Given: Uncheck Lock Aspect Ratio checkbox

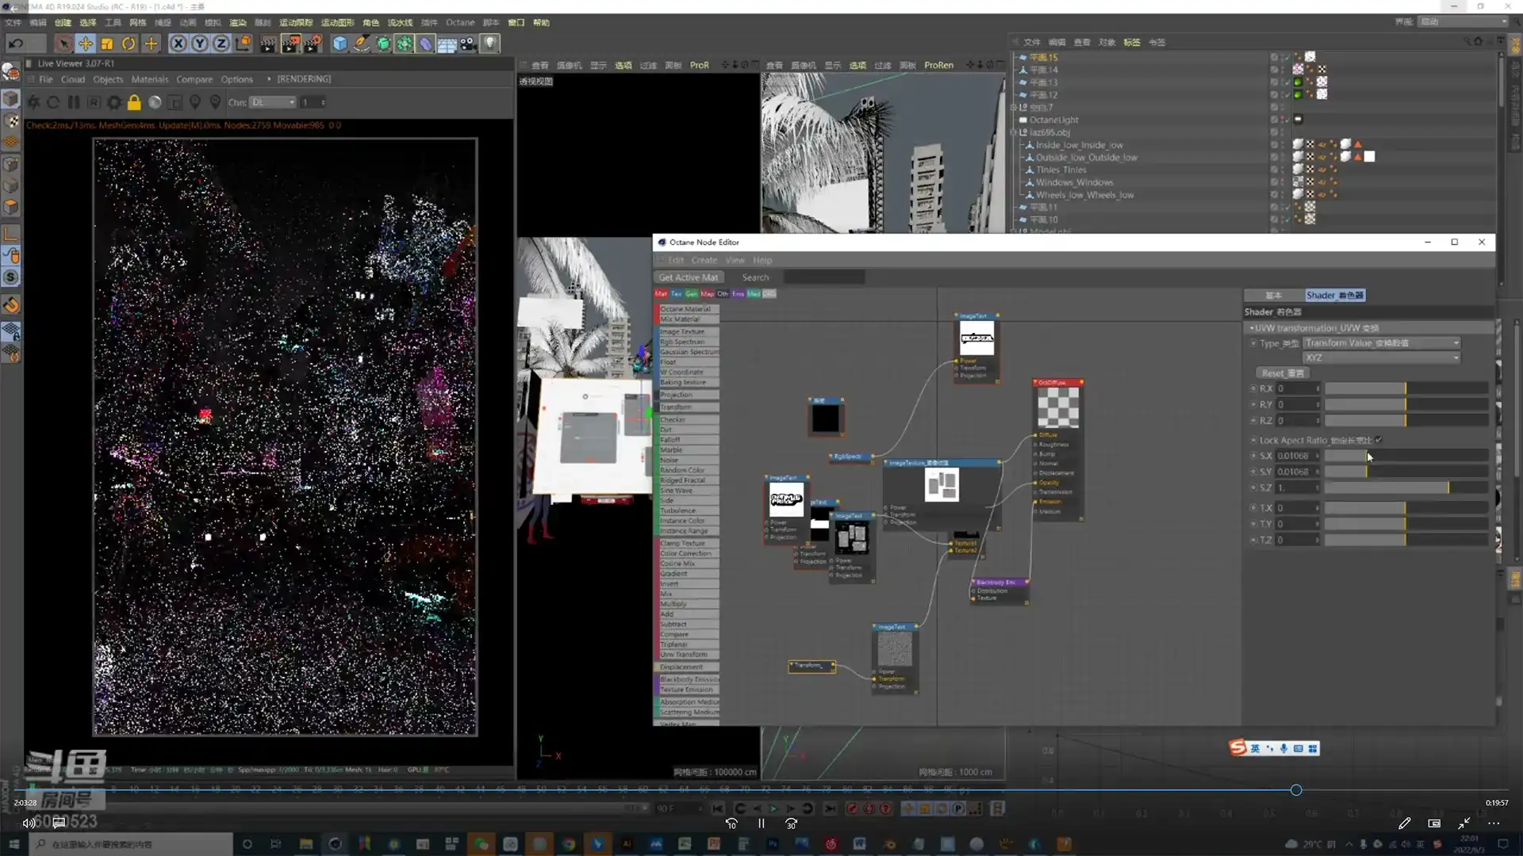Looking at the screenshot, I should coord(1379,440).
